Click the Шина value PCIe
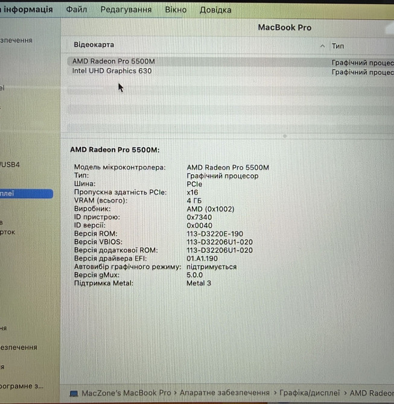Viewport: 394px width, 404px height. (194, 185)
